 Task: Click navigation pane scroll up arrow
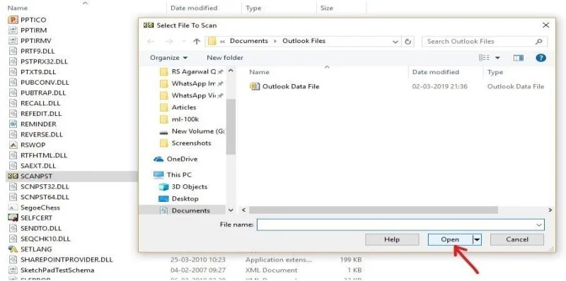tap(231, 71)
